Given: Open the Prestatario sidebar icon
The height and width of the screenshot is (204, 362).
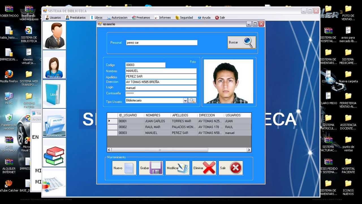Looking at the screenshot, I should tap(54, 65).
